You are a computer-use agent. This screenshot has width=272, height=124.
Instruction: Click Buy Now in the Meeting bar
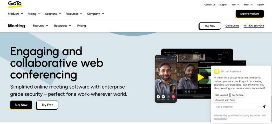tap(210, 26)
